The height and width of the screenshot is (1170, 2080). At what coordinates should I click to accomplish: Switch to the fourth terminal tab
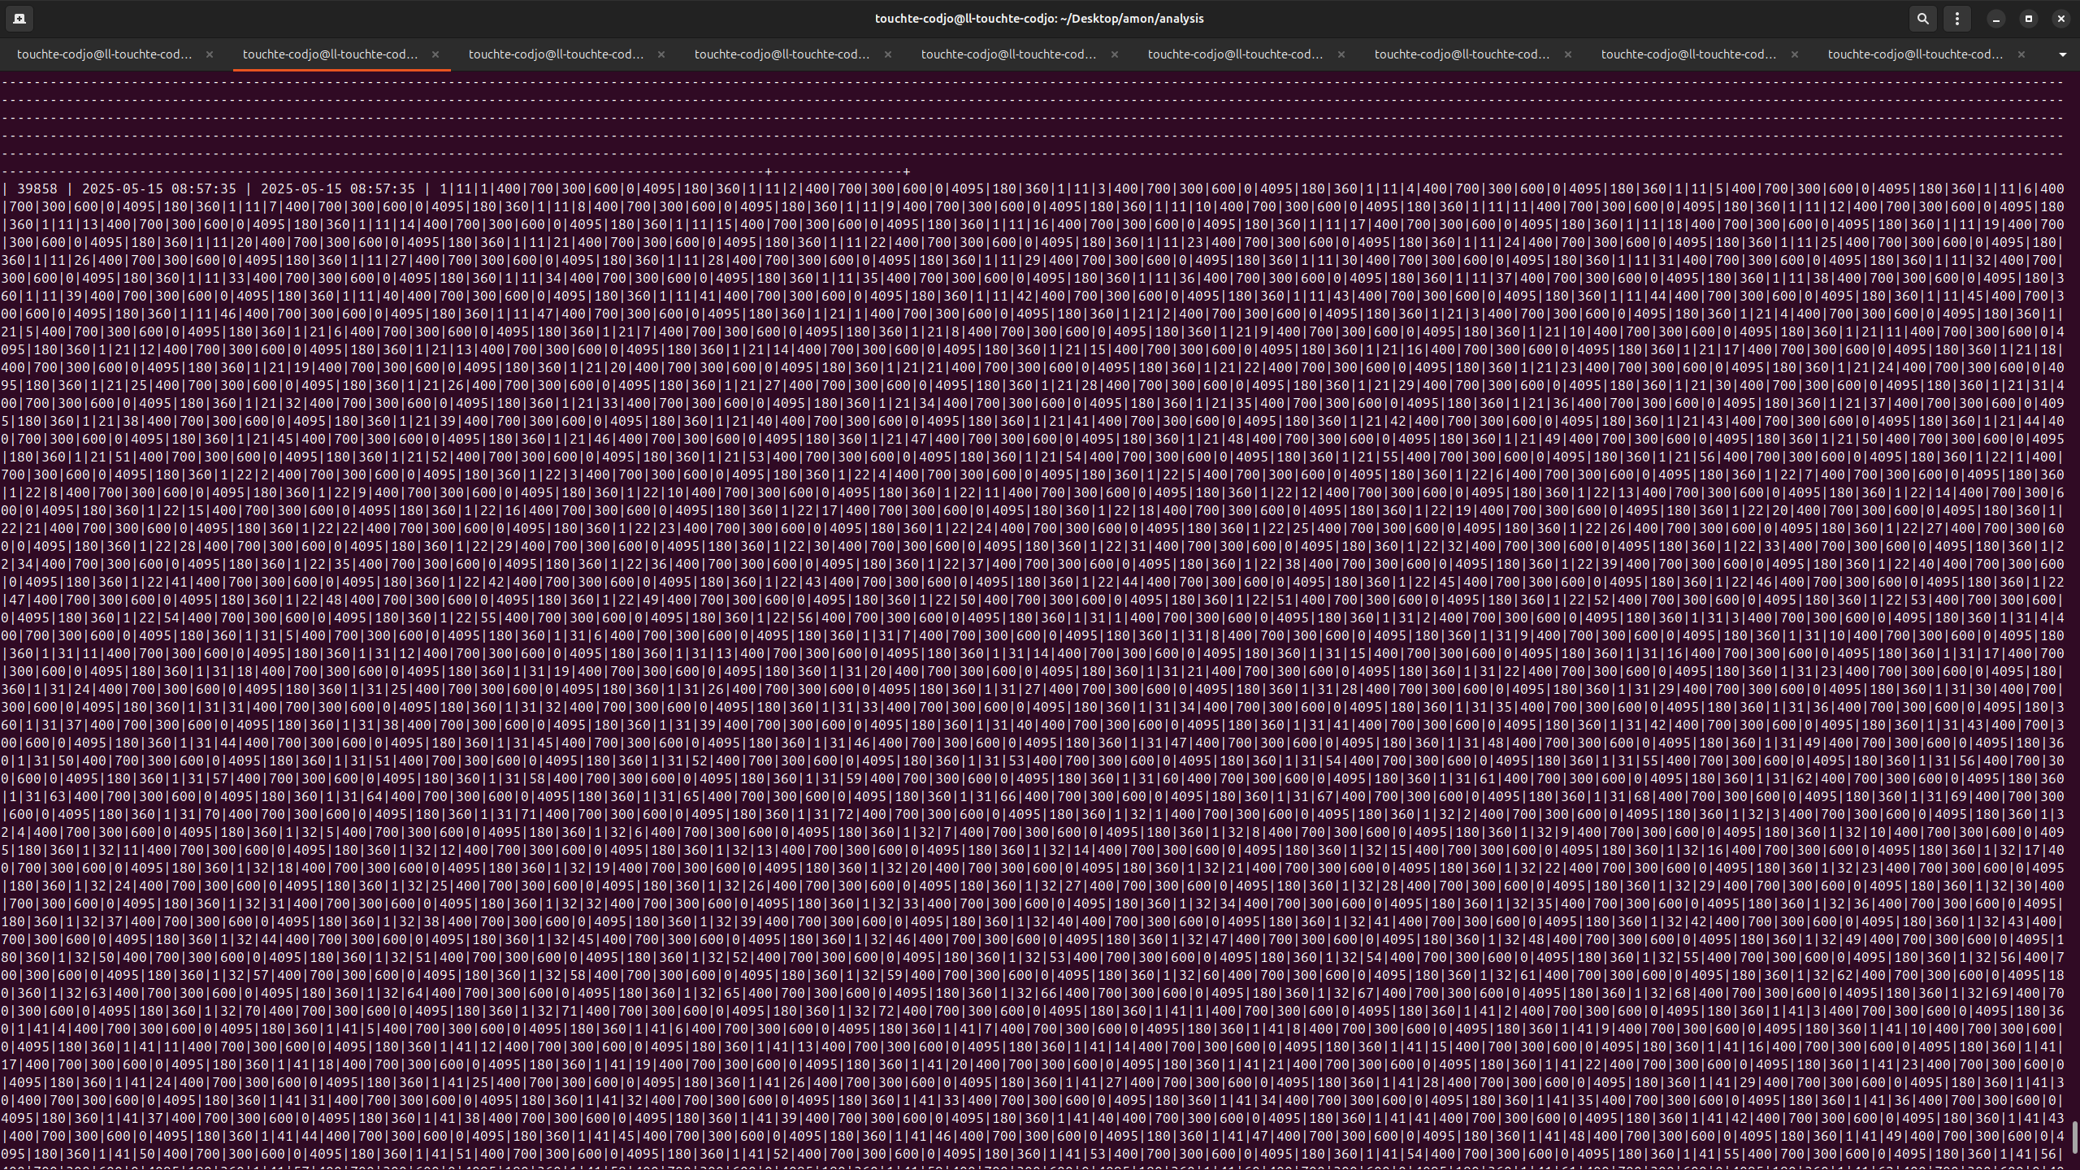(782, 54)
